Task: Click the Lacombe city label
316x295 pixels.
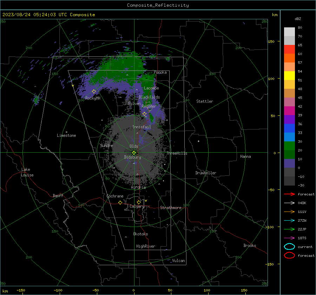Action: [151, 88]
